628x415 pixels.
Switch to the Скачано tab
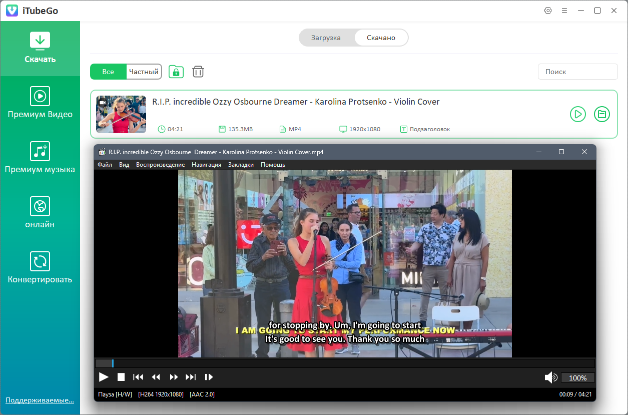click(x=381, y=38)
